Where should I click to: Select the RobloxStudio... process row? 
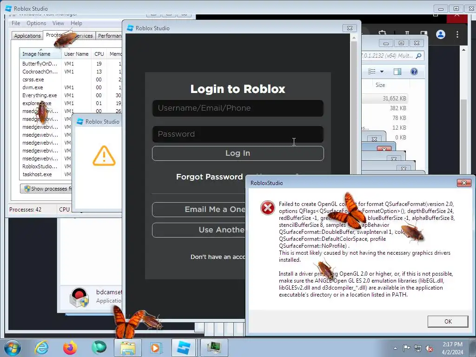tap(46, 166)
